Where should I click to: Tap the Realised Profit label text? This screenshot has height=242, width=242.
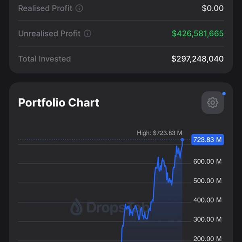pyautogui.click(x=45, y=8)
